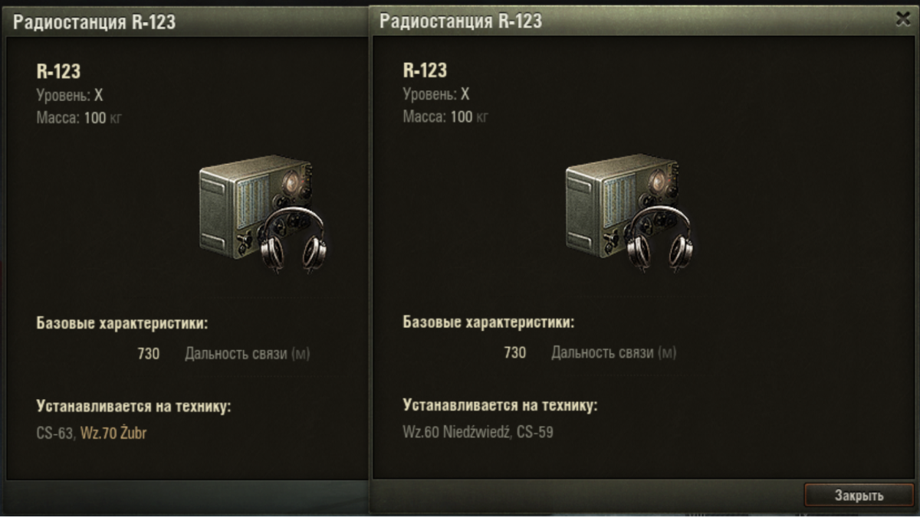Click the Уровень: X line in the left window
Viewport: 920px width, 517px height.
[x=70, y=96]
